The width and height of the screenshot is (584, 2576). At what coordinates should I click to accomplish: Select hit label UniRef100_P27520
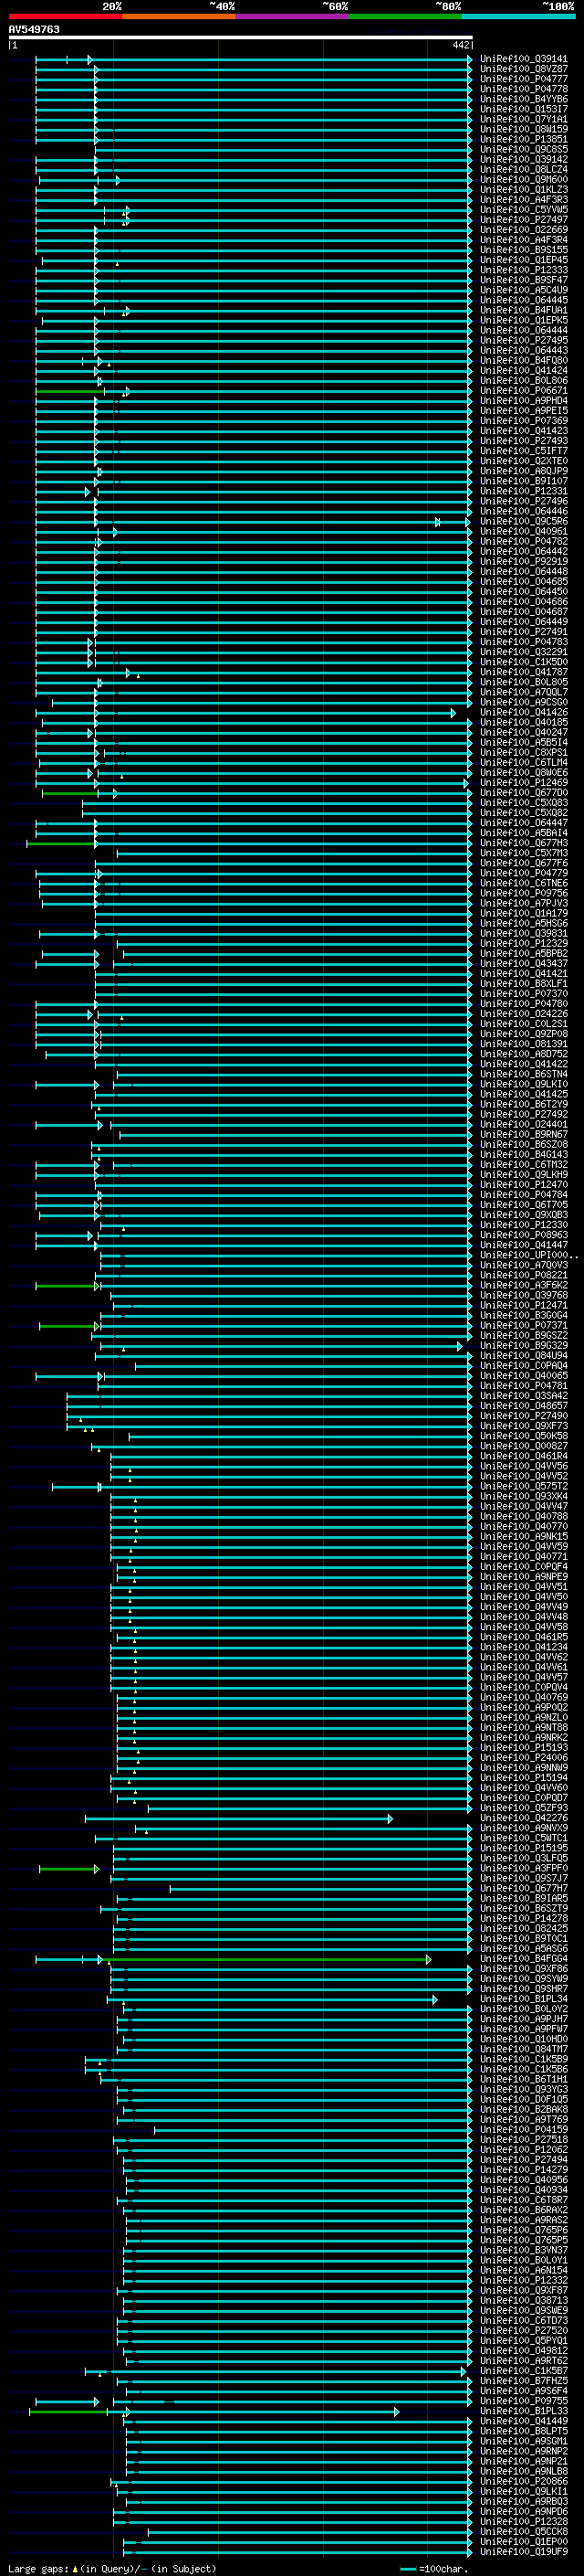[524, 2330]
